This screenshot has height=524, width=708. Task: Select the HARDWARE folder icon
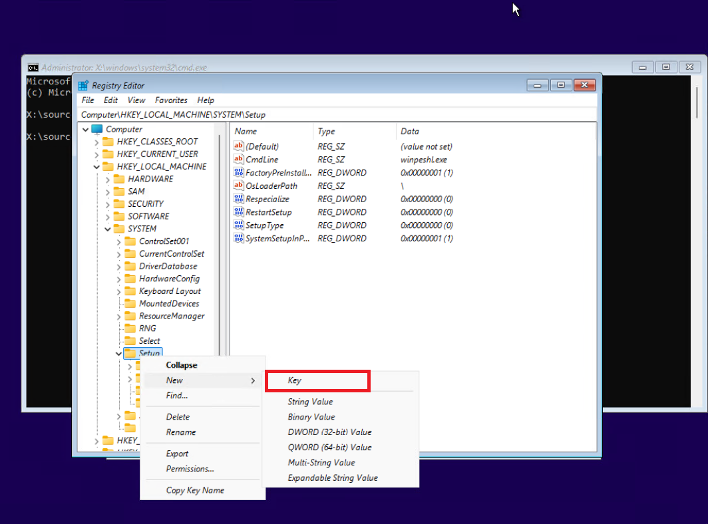119,179
